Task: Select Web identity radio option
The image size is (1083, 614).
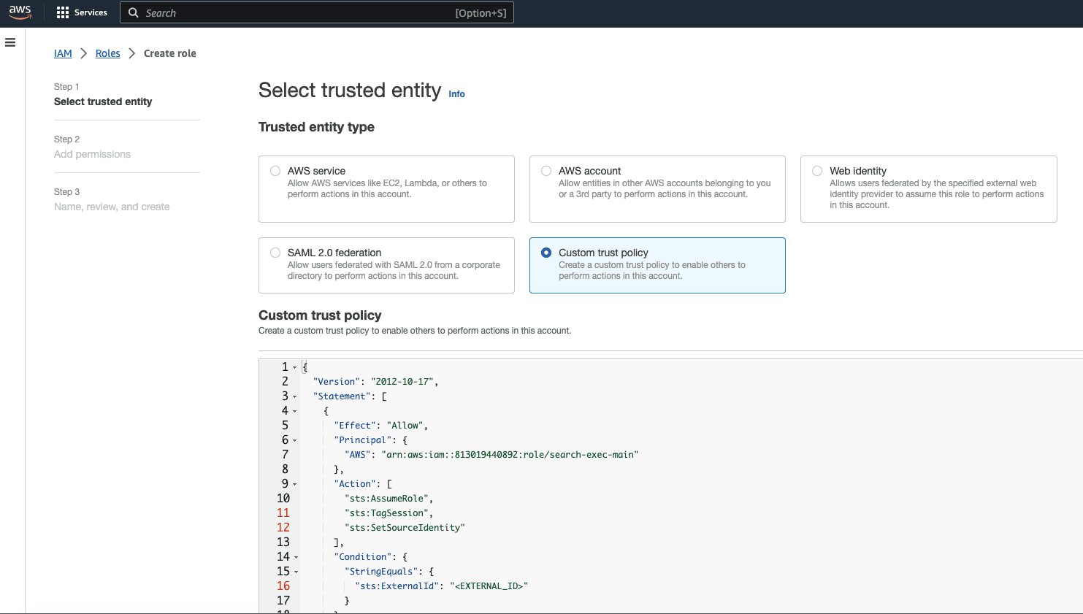Action: point(817,171)
